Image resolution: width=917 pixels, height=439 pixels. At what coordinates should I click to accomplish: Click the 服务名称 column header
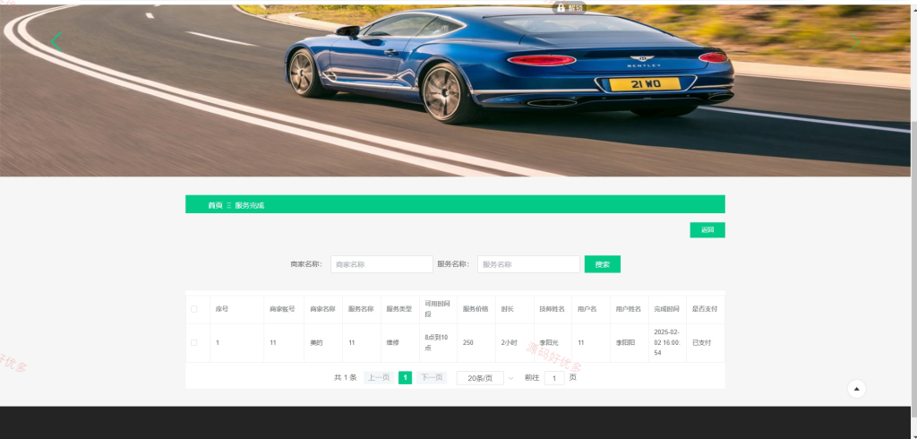coord(361,309)
